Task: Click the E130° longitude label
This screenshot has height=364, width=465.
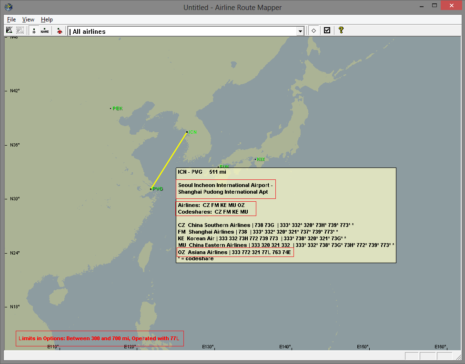Action: tap(208, 347)
